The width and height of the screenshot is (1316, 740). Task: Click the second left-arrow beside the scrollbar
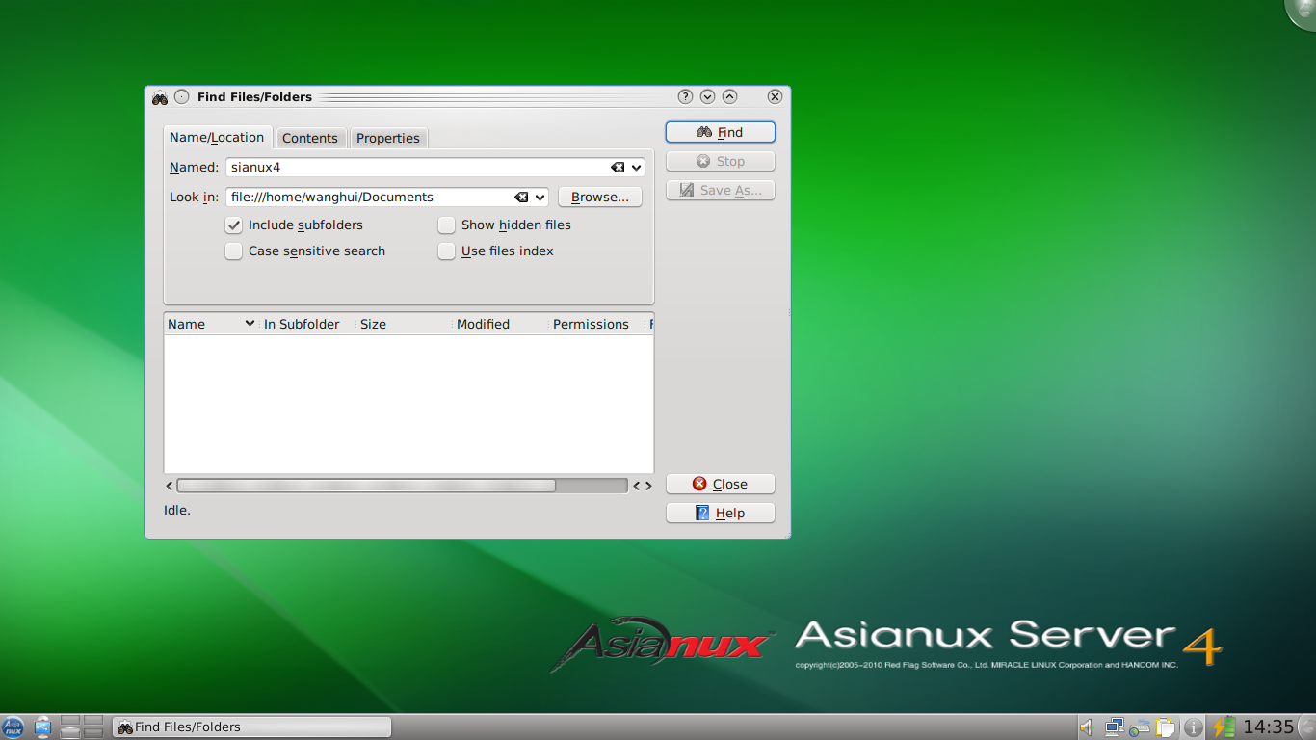(x=636, y=486)
